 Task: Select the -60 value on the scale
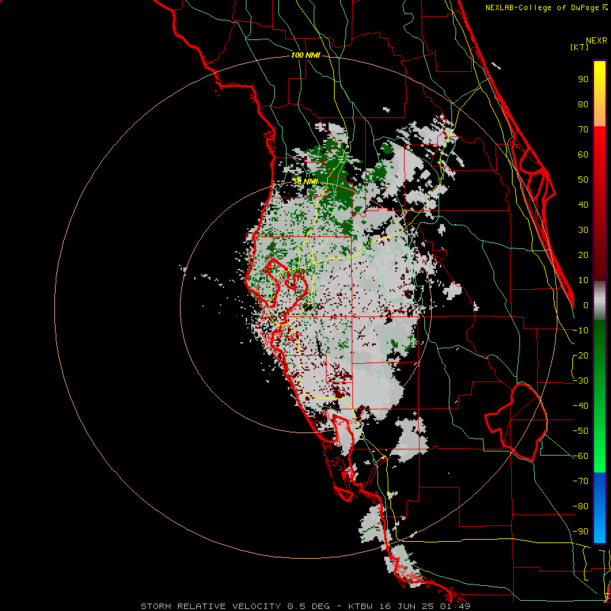coord(580,456)
